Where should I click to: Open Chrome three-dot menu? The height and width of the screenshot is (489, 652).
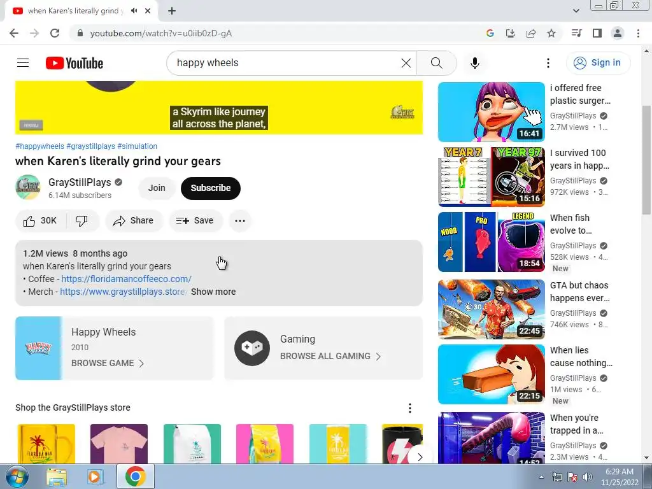click(x=638, y=33)
